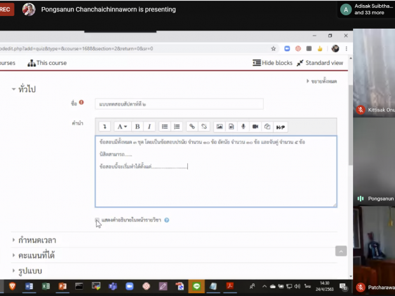The width and height of the screenshot is (395, 296).
Task: Record video with the camera icon
Action: (255, 127)
